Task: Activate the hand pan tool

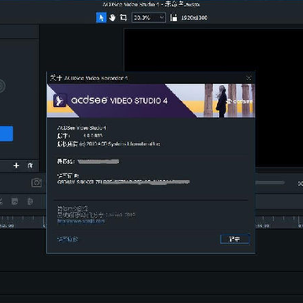Action: pos(112,18)
